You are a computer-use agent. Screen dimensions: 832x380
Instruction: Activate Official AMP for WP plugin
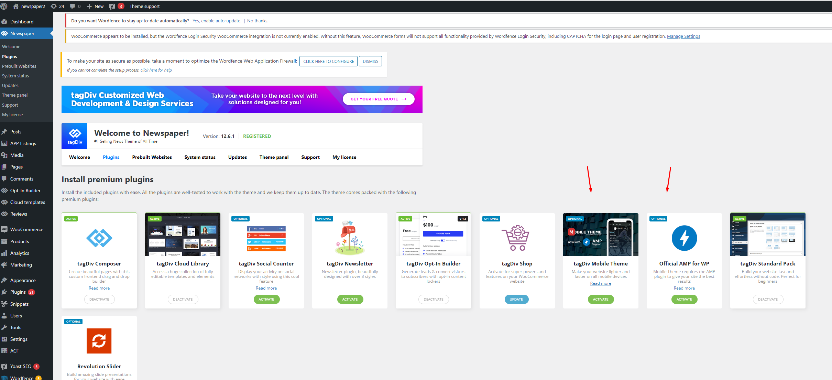click(x=684, y=299)
